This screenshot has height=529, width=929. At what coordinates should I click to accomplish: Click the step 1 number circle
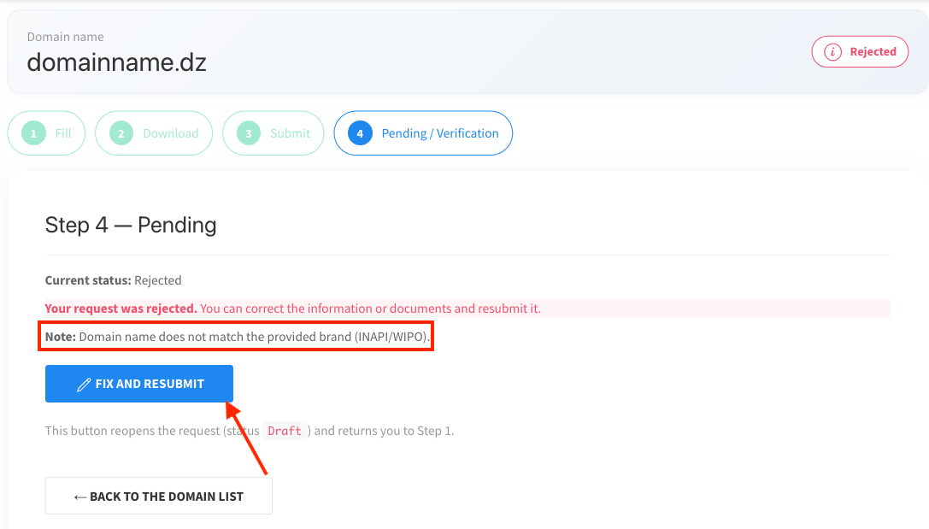pyautogui.click(x=34, y=133)
